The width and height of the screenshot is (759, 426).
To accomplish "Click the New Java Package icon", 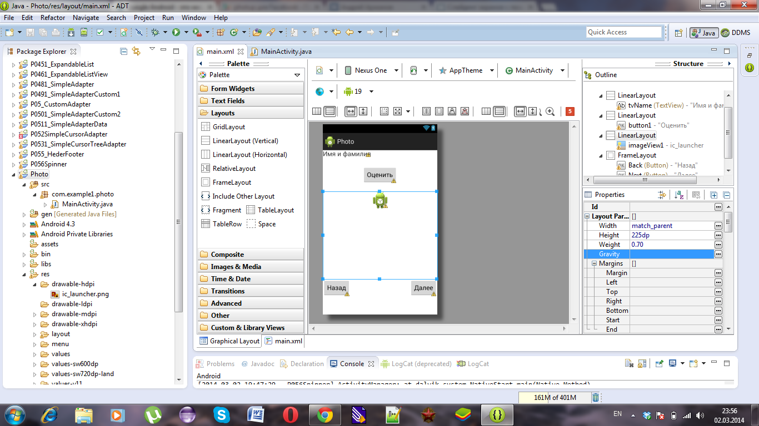I will [221, 33].
